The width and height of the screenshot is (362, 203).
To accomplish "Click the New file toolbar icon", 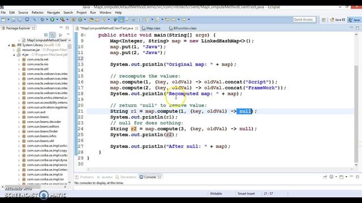I will tap(4, 20).
